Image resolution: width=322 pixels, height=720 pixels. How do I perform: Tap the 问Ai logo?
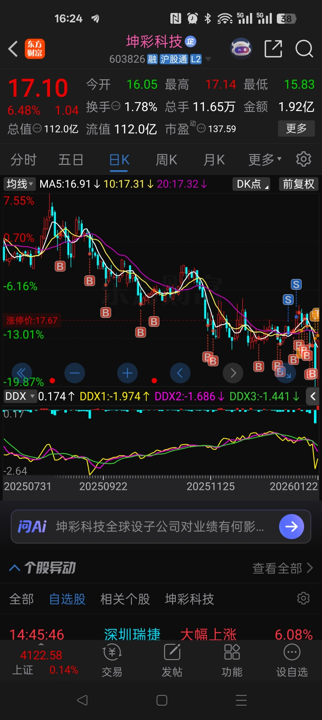tap(32, 527)
